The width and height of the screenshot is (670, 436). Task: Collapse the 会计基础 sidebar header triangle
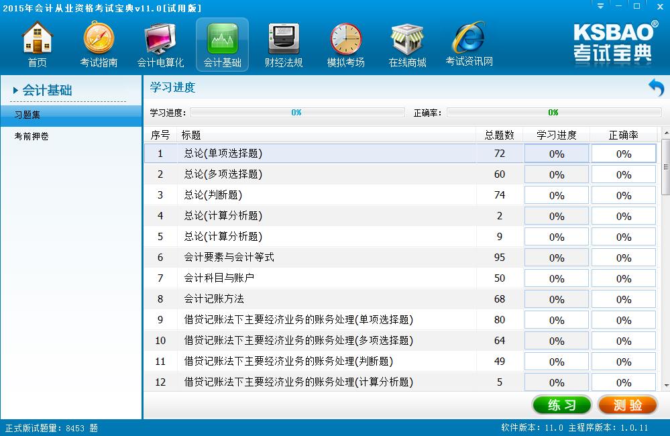[15, 91]
